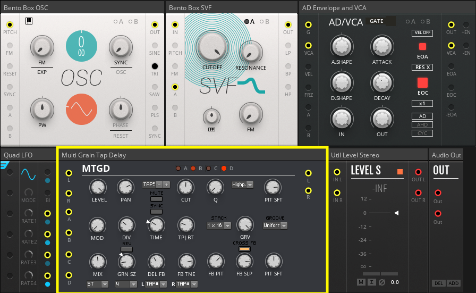Toggle the VEL OFF switch in AD/VCA
This screenshot has width=476, height=293.
tap(422, 33)
